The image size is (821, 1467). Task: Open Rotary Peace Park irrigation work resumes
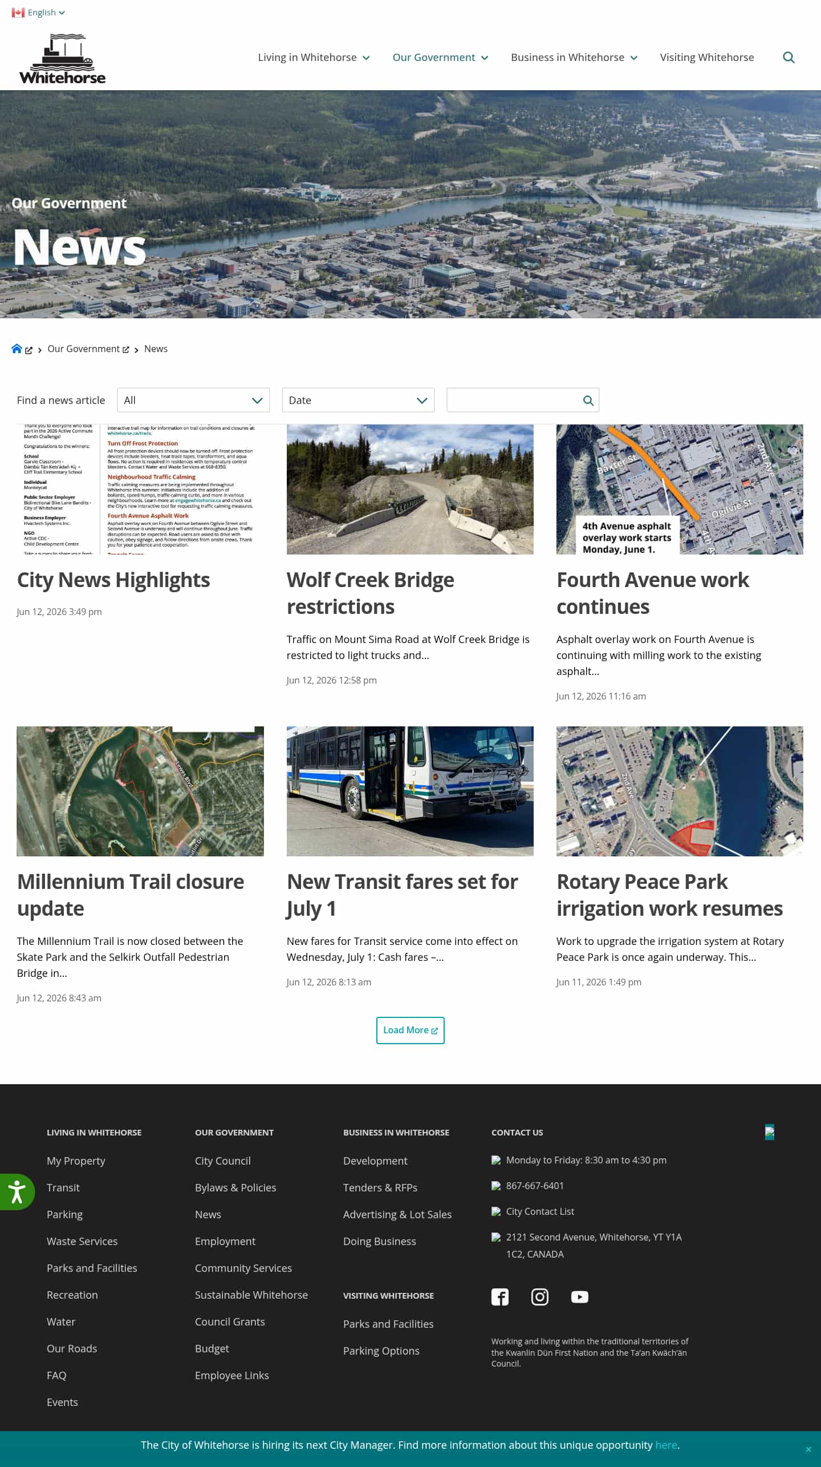670,895
